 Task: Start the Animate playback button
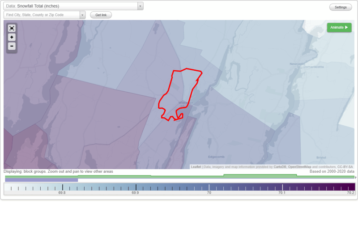339,27
